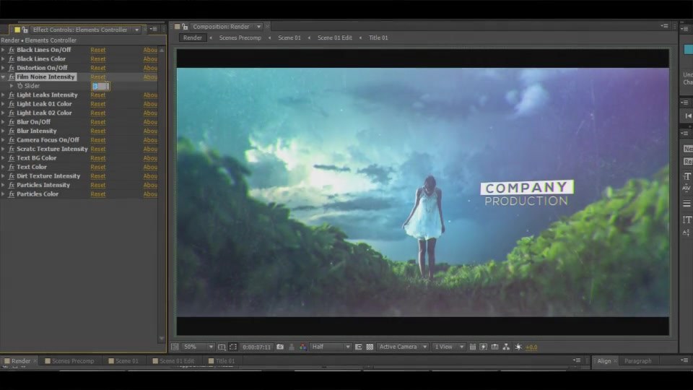The image size is (693, 390).
Task: Open Effect Controls tab dropdown arrow
Action: tap(137, 30)
